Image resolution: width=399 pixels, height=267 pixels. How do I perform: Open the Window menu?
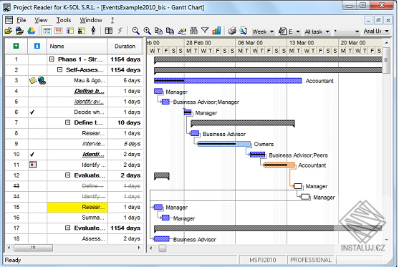coord(91,20)
